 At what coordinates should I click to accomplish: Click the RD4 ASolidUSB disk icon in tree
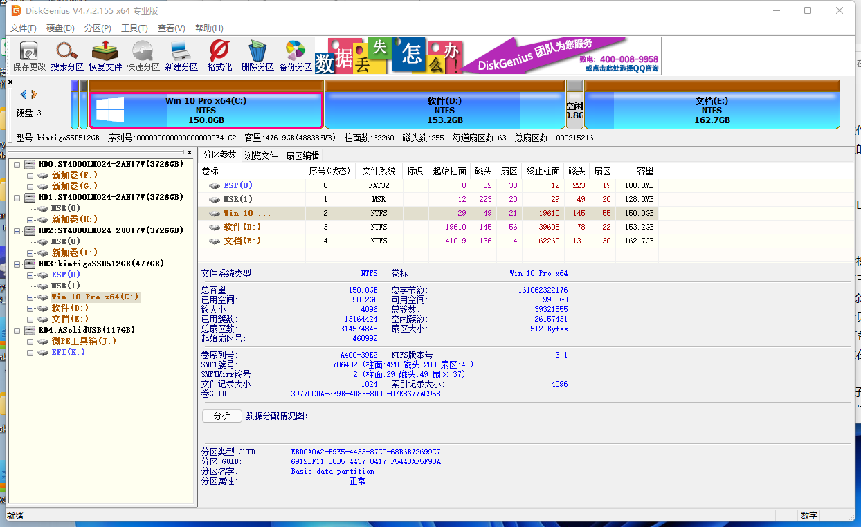click(x=29, y=330)
